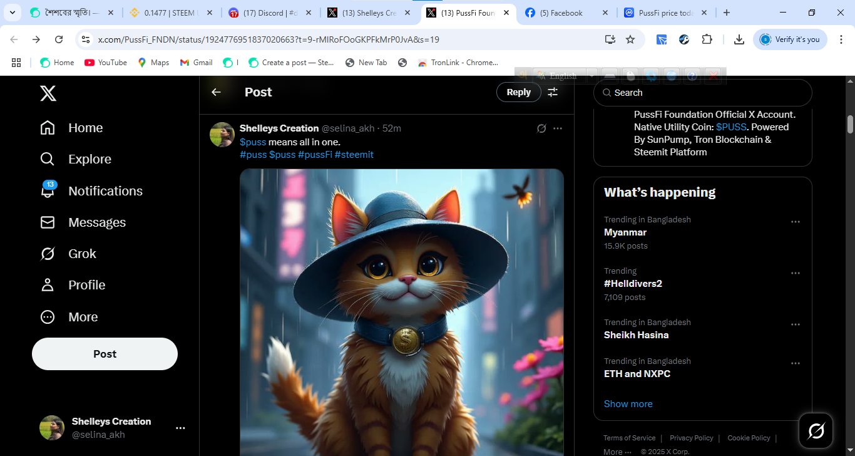This screenshot has width=855, height=456.
Task: Expand the tab search dropdown arrow
Action: point(12,13)
